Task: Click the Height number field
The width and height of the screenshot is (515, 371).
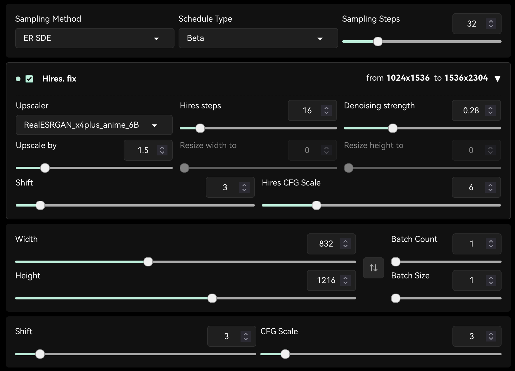Action: pos(331,280)
